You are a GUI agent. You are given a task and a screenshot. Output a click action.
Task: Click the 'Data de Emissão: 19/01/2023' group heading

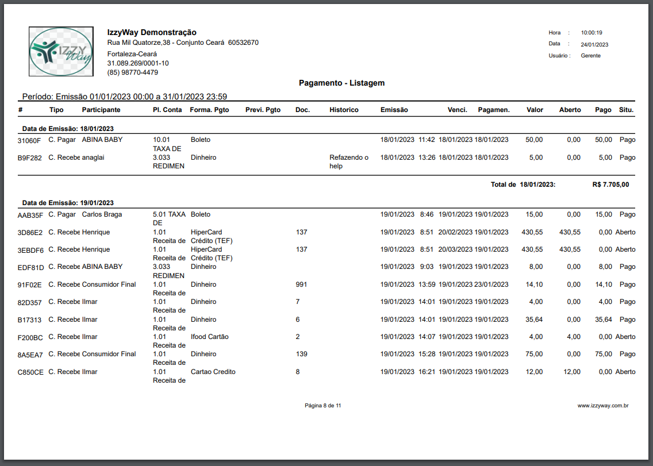pos(68,203)
